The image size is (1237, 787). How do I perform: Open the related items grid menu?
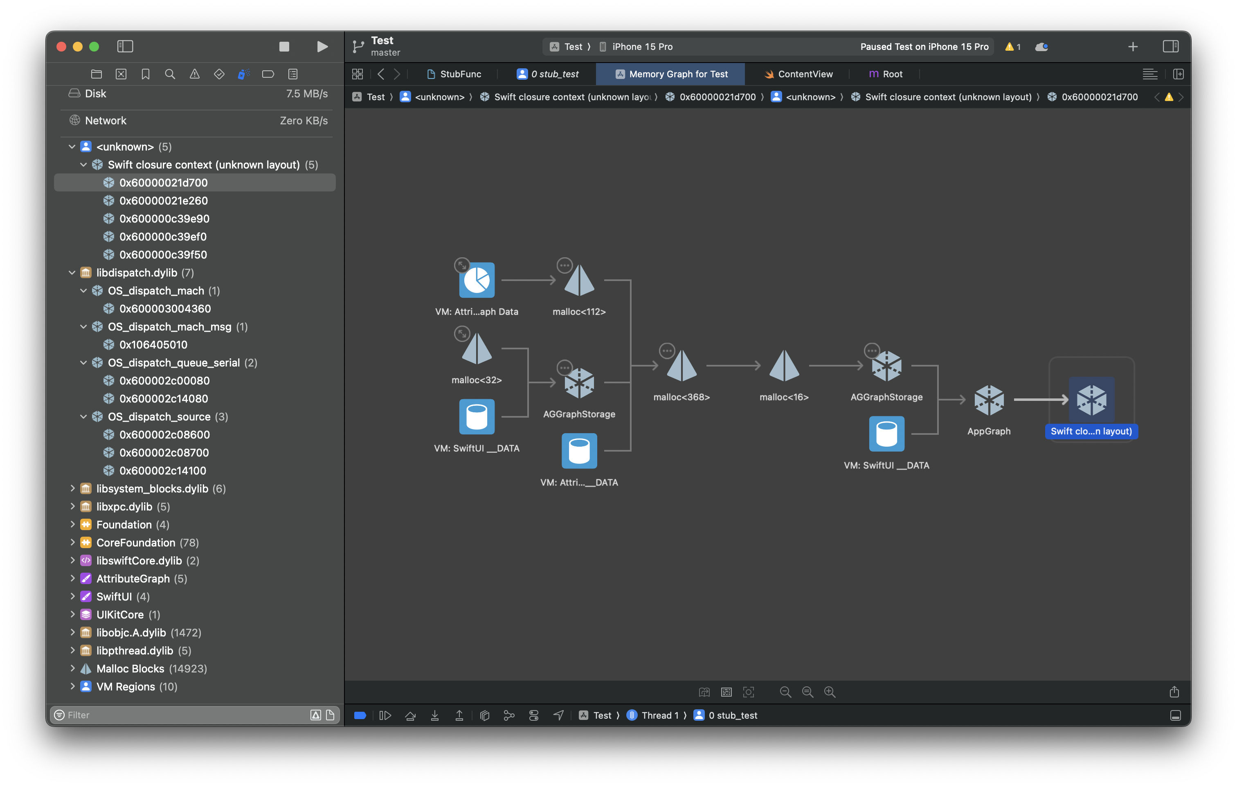coord(358,74)
